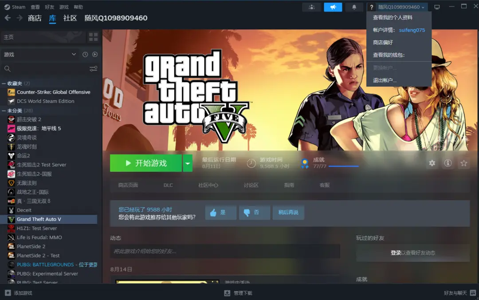Viewport: 479px width, 300px height.
Task: Click the back navigation arrow
Action: (8, 18)
